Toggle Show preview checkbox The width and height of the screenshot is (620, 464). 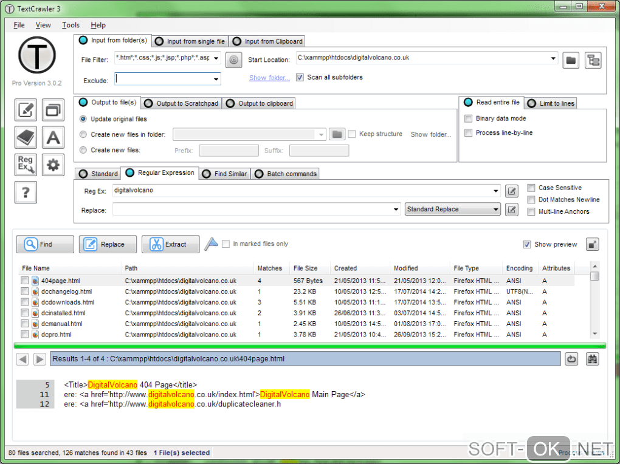coord(526,244)
